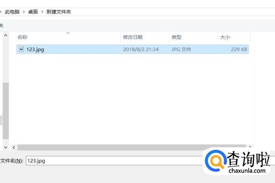Select the 123.jpg file name in list
The width and height of the screenshot is (275, 183).
(x=35, y=49)
